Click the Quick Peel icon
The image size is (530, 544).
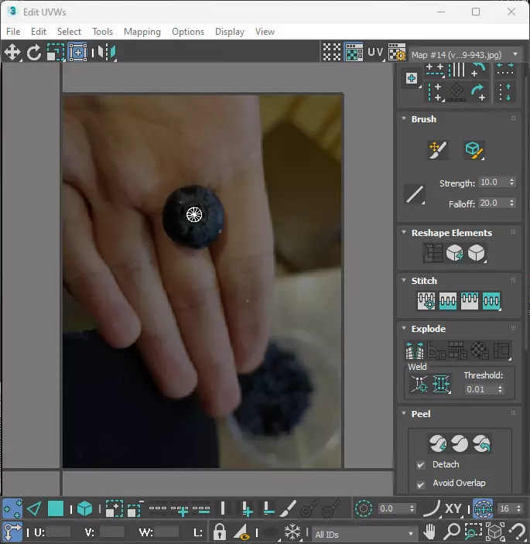click(438, 443)
